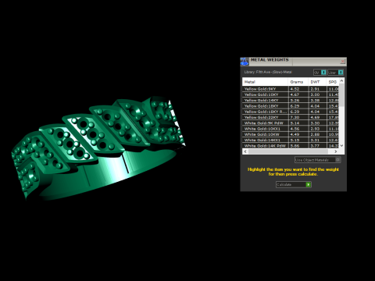This screenshot has width=375, height=281.
Task: Sort by the DWT column header
Action: tap(317, 82)
